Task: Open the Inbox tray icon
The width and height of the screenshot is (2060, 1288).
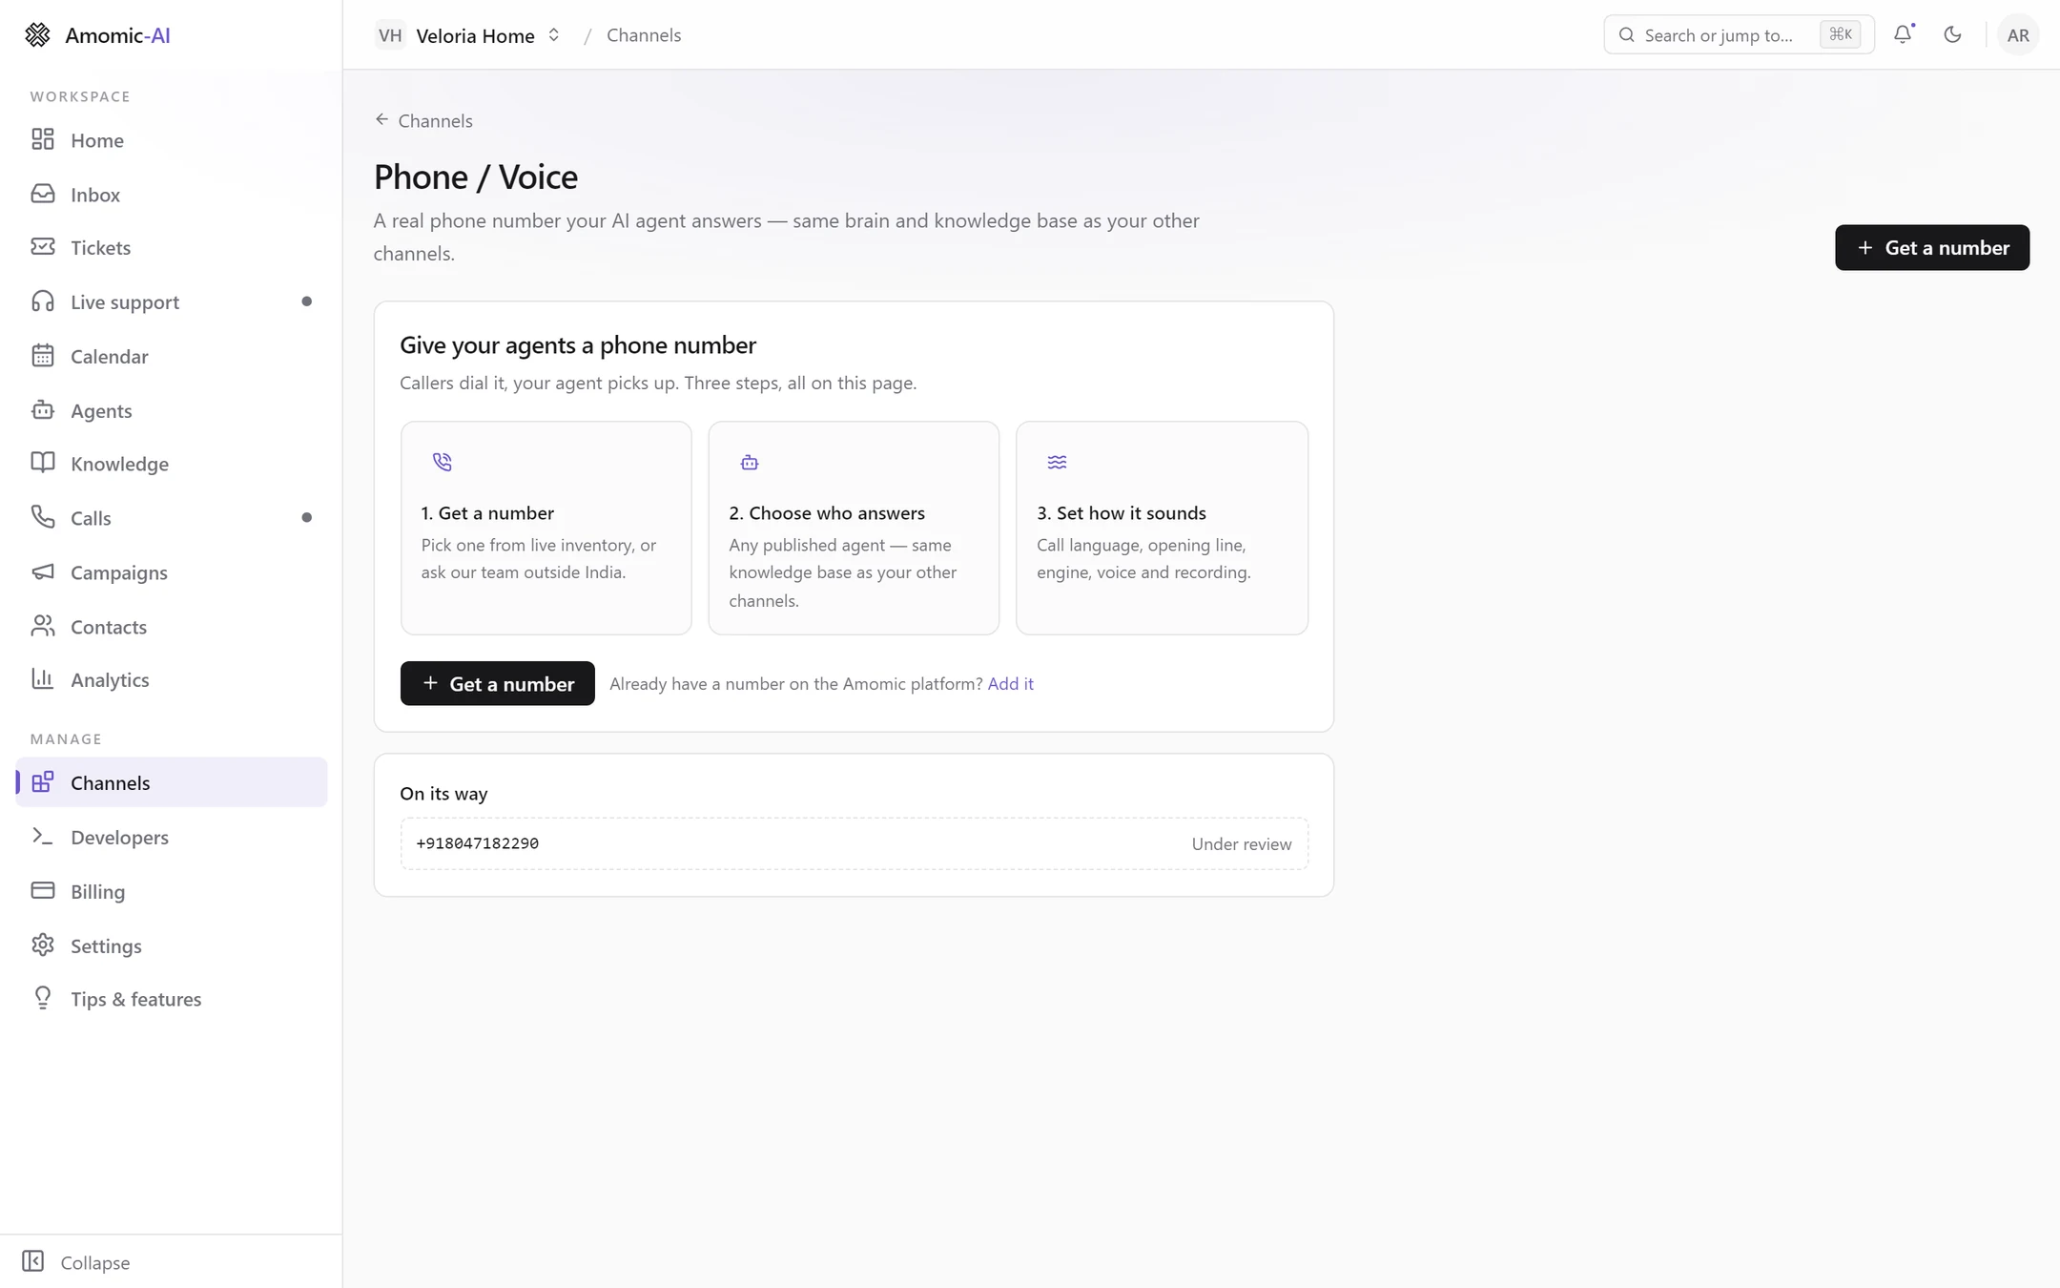Action: click(x=43, y=194)
